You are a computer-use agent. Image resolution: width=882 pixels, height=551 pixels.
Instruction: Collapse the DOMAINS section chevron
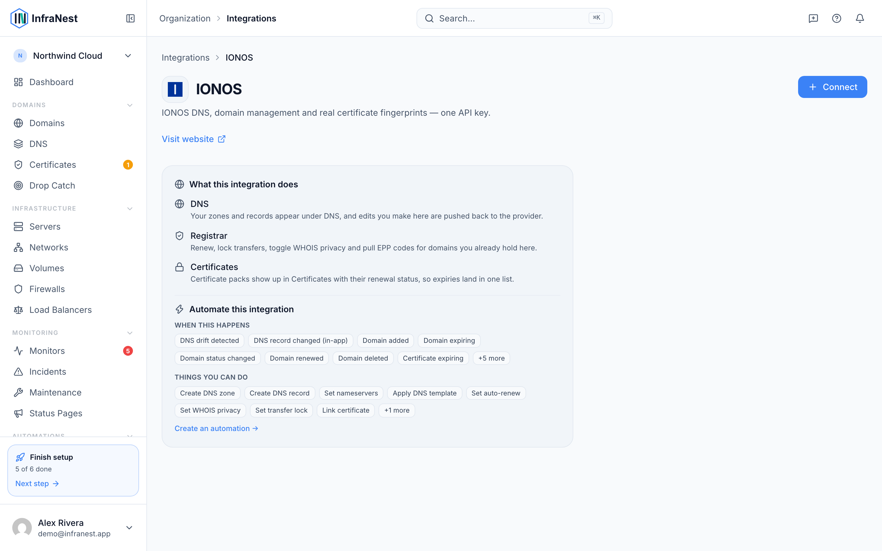(x=130, y=105)
